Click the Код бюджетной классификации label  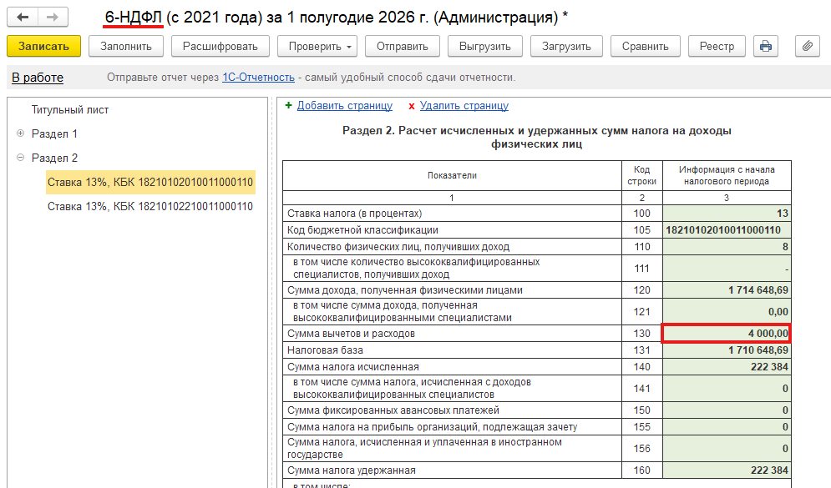(x=362, y=229)
